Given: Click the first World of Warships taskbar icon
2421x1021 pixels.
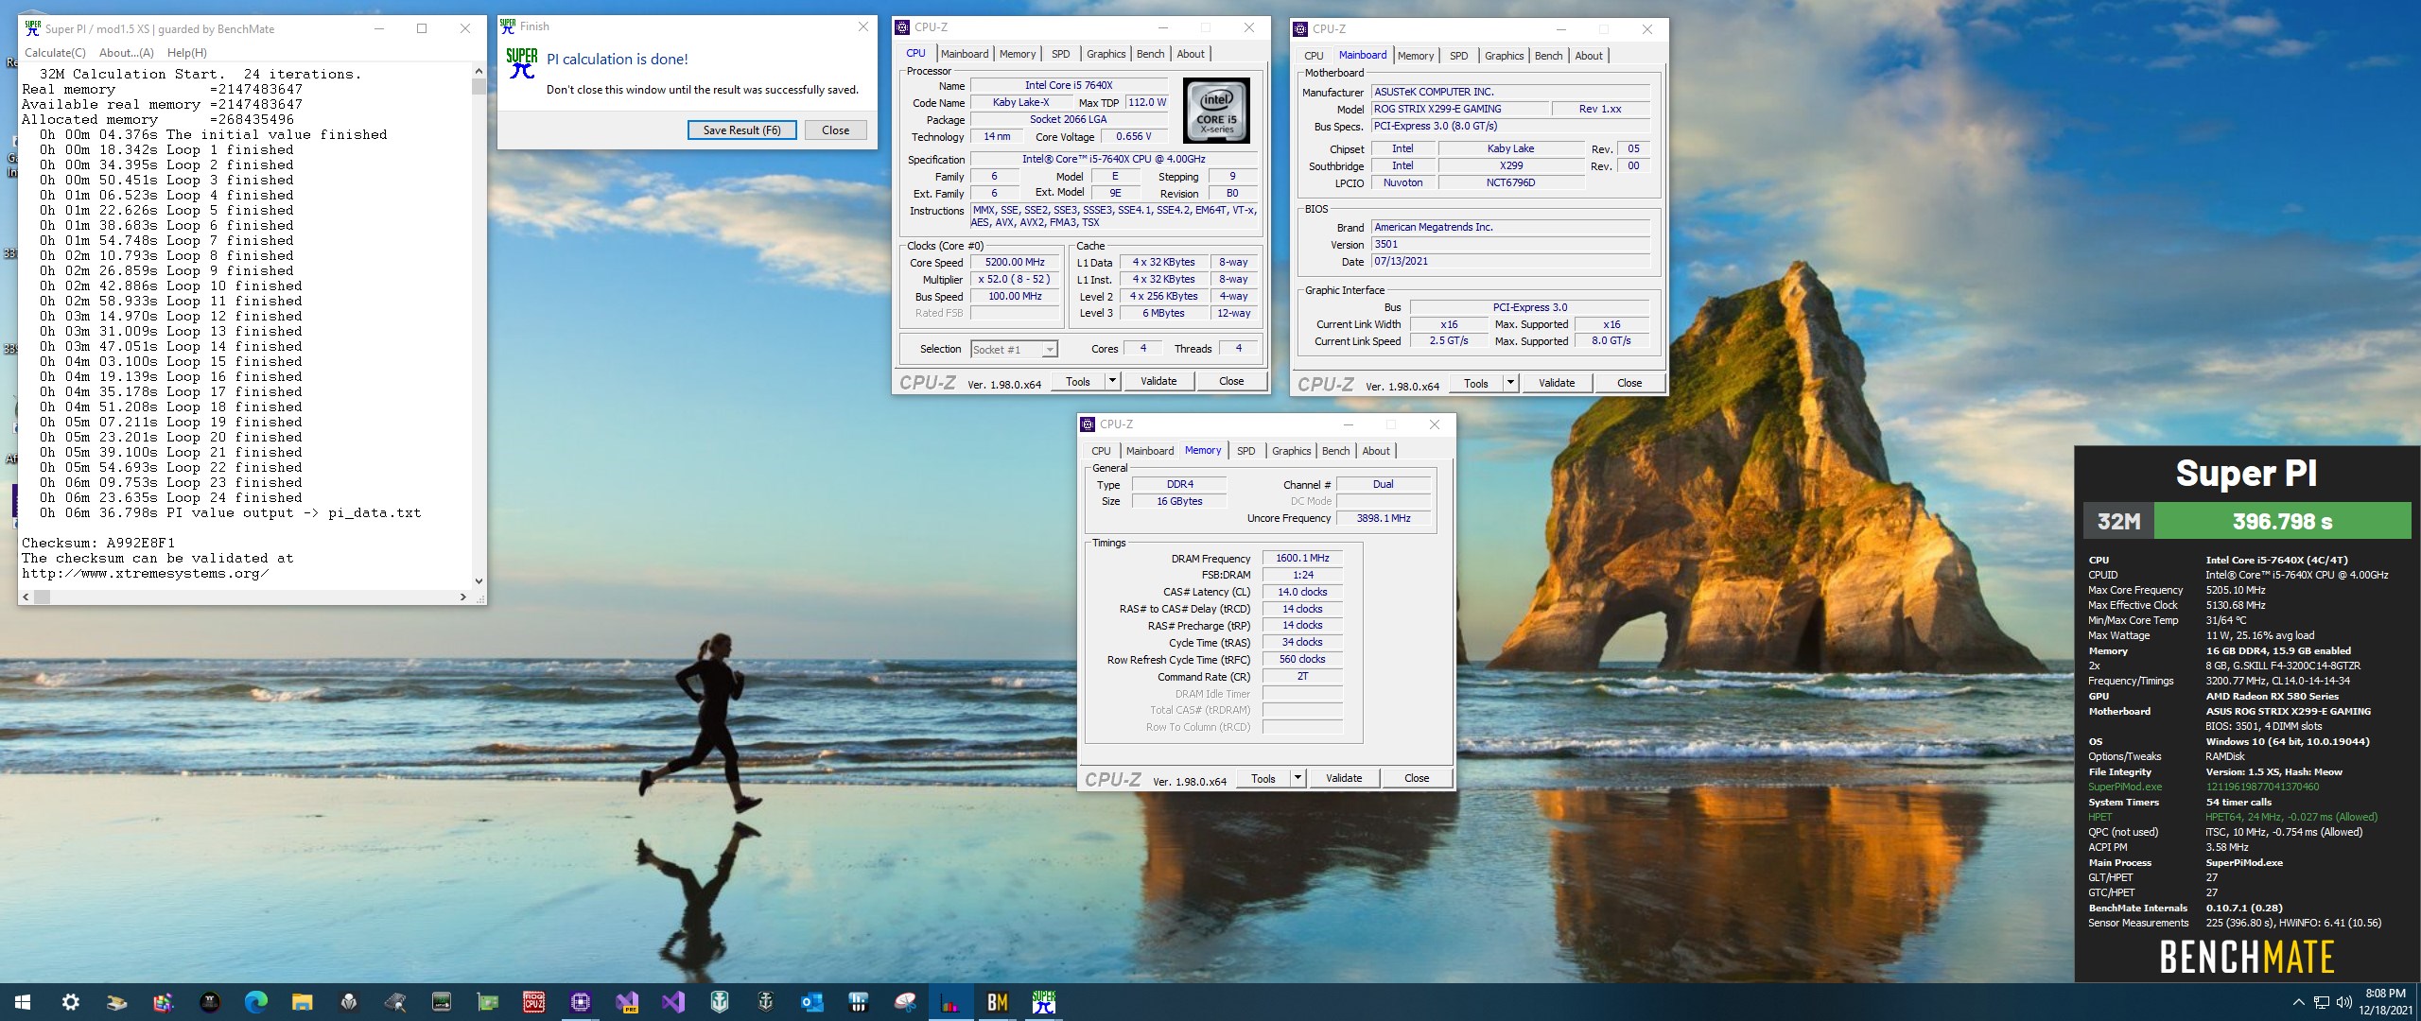Looking at the screenshot, I should coord(720,1002).
